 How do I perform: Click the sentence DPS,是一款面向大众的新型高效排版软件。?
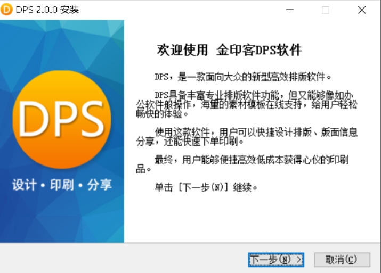pyautogui.click(x=243, y=77)
